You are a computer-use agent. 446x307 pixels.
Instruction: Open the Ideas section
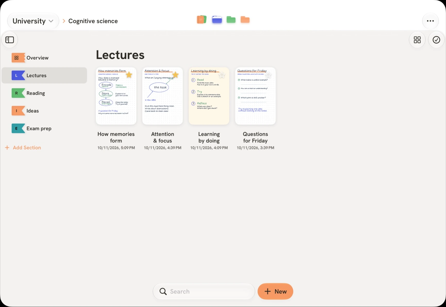click(x=44, y=111)
